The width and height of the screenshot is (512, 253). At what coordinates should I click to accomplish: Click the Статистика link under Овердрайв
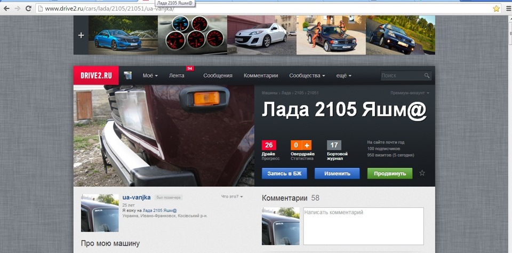pyautogui.click(x=302, y=159)
